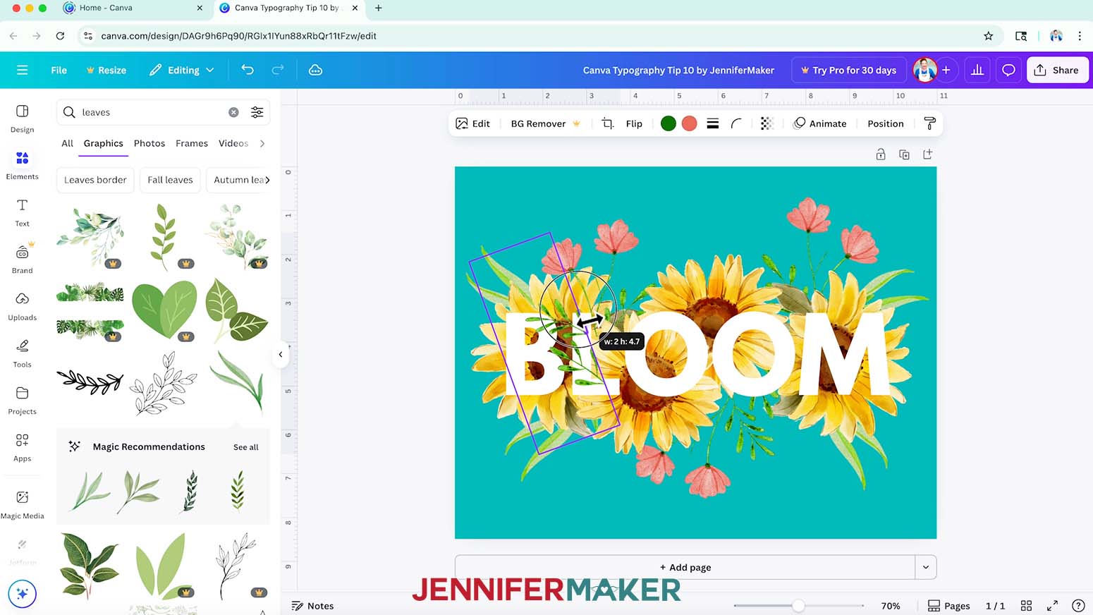Screen dimensions: 1093x615
Task: Show more category tabs with chevron
Action: (262, 143)
